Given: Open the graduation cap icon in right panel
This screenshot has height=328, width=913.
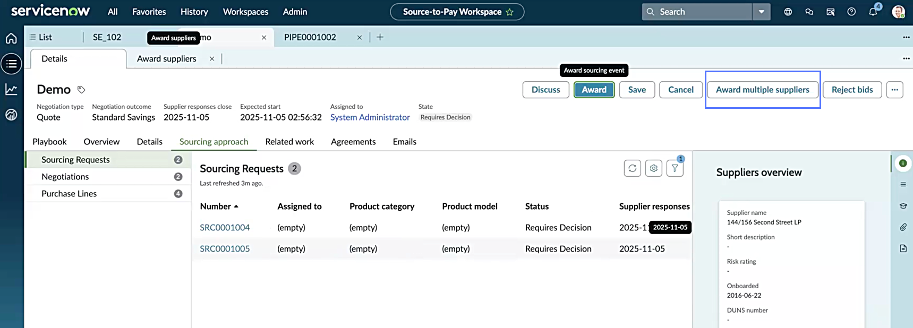Looking at the screenshot, I should 903,206.
